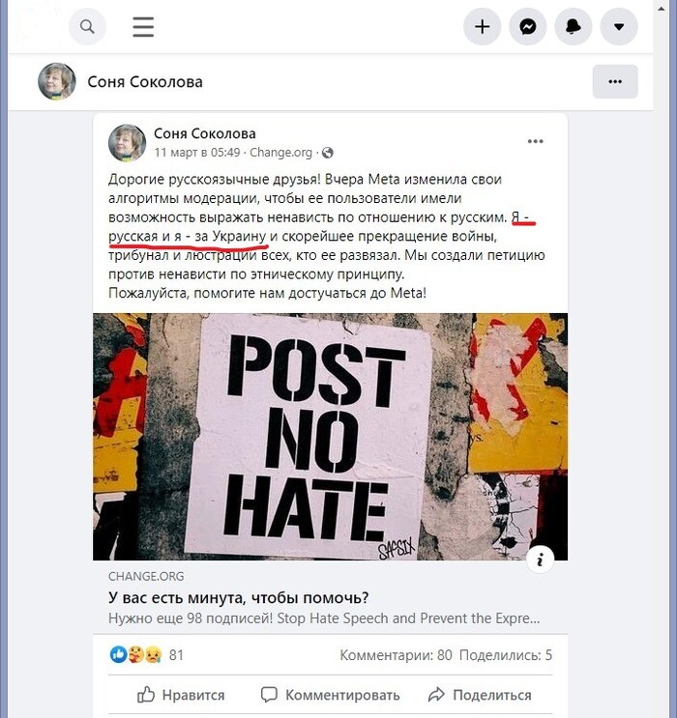Image resolution: width=677 pixels, height=718 pixels.
Task: Click Поделиться to share post
Action: click(x=480, y=695)
